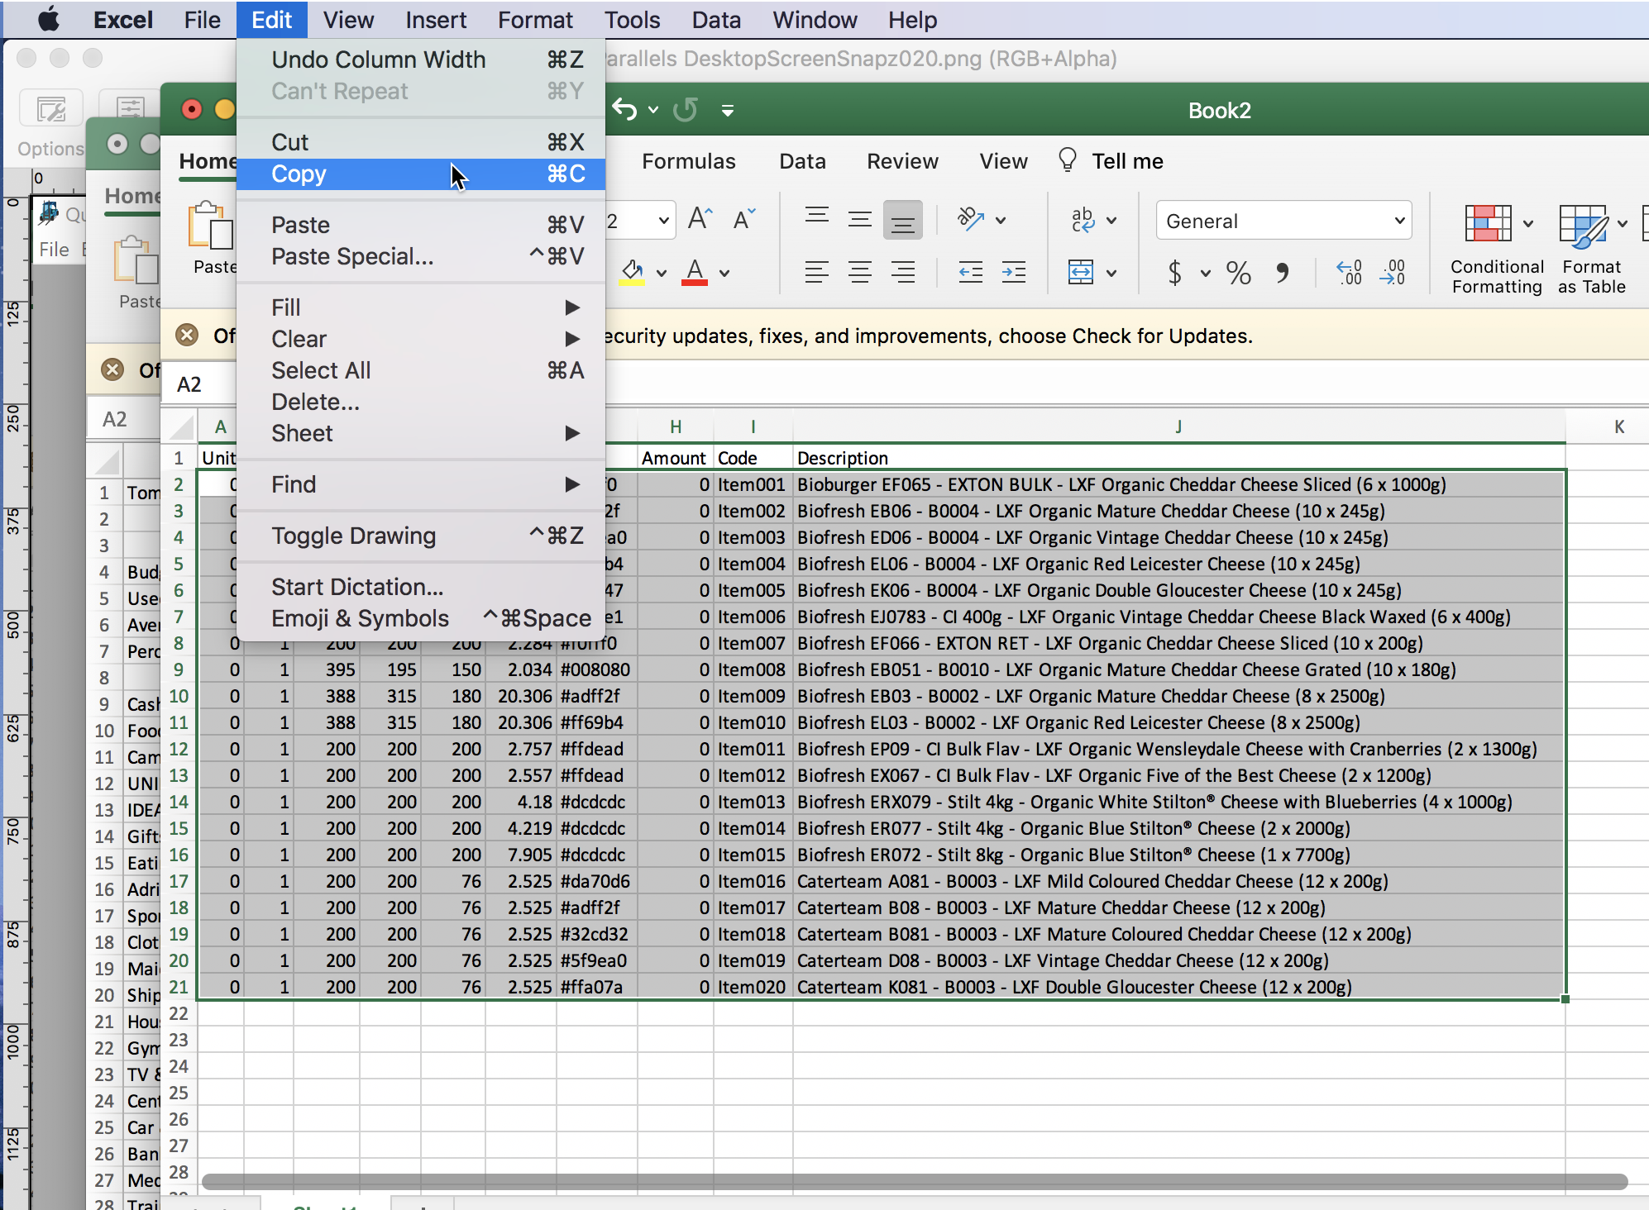Dismiss the Office update notification bar
The width and height of the screenshot is (1649, 1210).
click(x=187, y=336)
